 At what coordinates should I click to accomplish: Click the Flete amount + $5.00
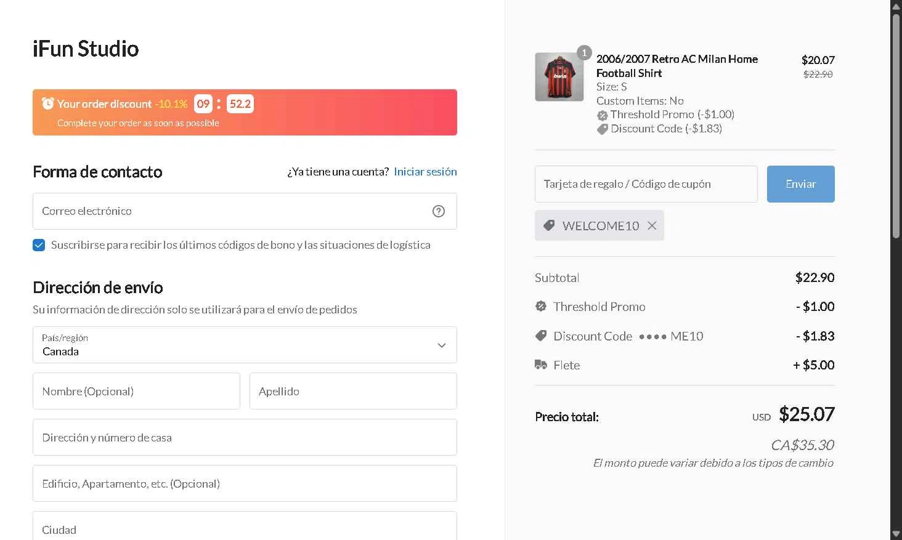[814, 365]
